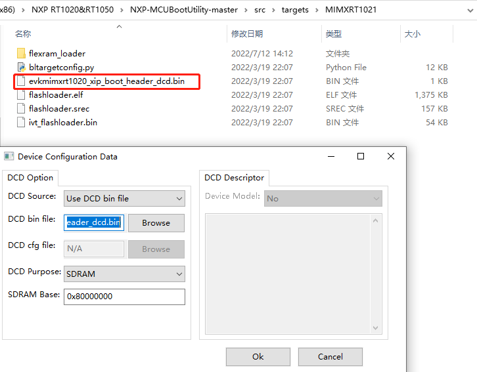Viewport: 477px width, 372px height.
Task: Select the flexram_loader folder name
Action: tap(57, 54)
